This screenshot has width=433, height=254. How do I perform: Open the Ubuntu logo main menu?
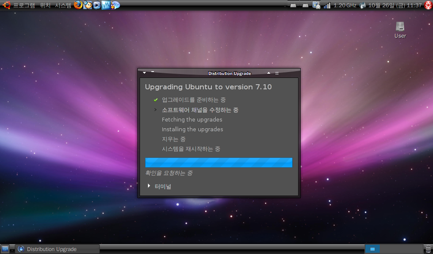pyautogui.click(x=6, y=5)
